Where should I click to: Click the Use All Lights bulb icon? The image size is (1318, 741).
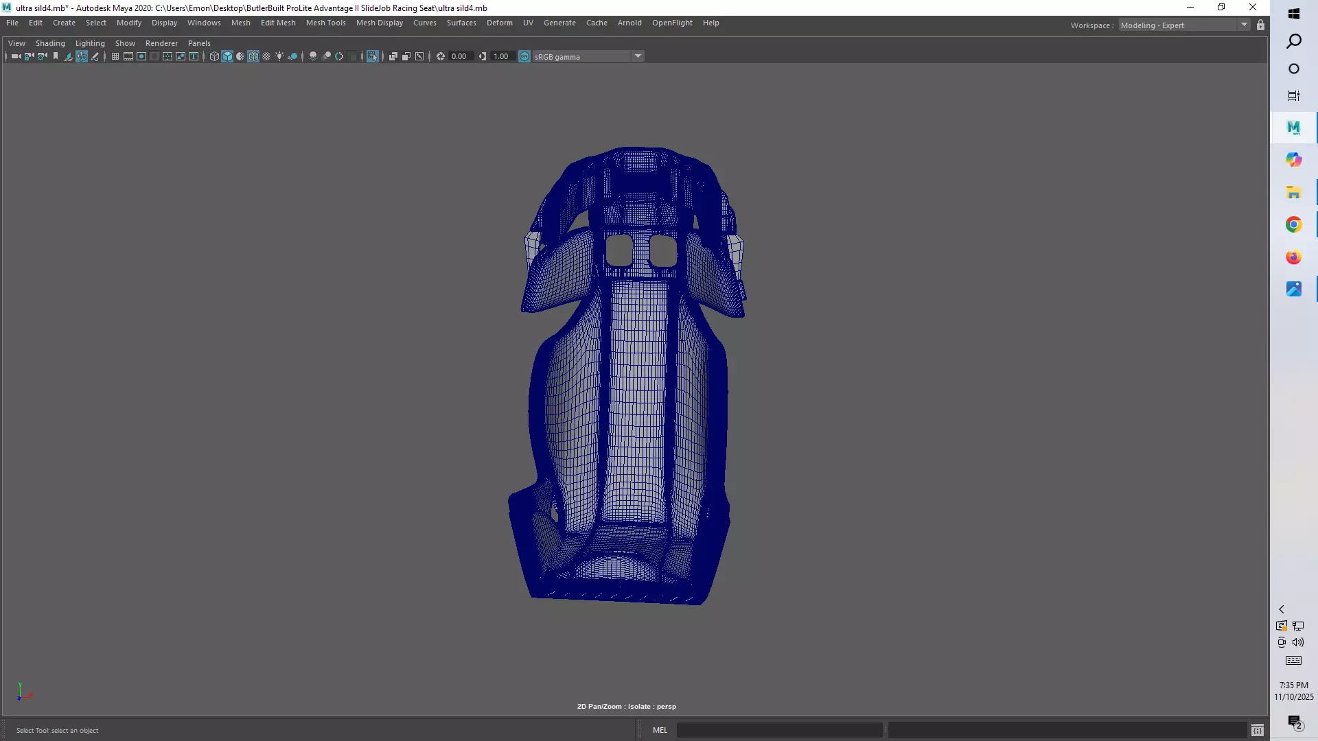279,56
